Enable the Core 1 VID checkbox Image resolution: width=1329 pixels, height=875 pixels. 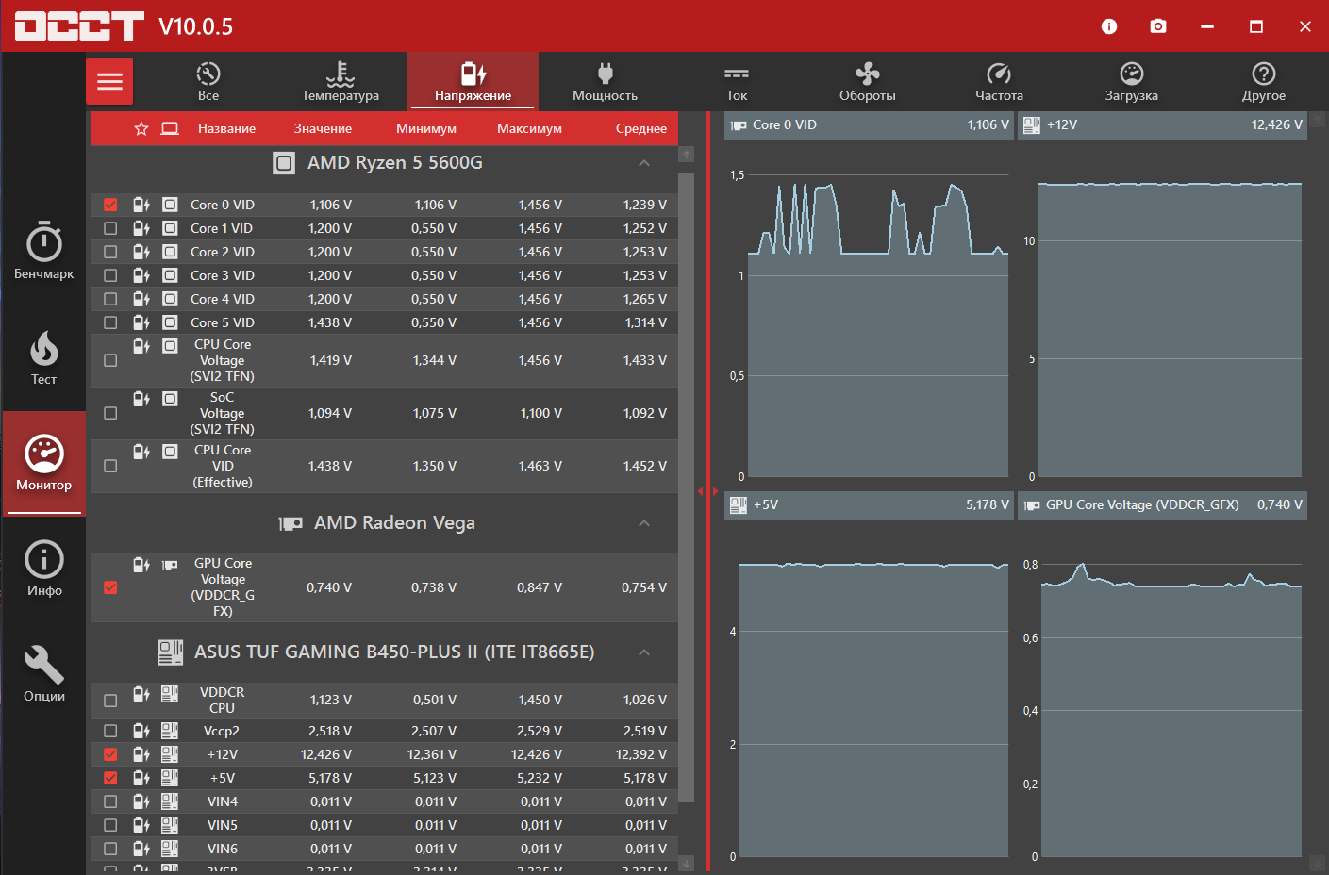pyautogui.click(x=110, y=228)
